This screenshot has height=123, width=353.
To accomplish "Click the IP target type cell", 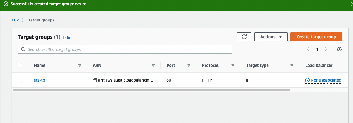I will 248,80.
